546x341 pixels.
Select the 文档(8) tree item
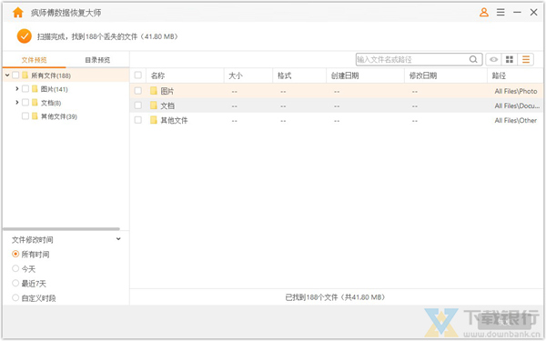(x=51, y=103)
